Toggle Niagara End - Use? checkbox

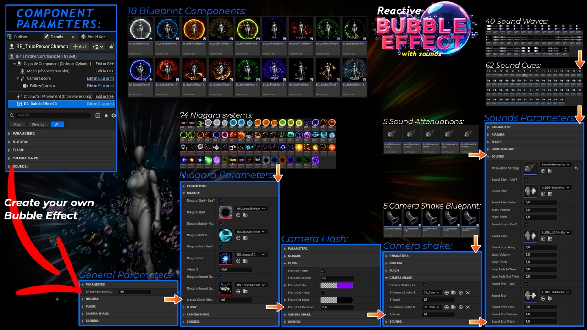pos(222,247)
